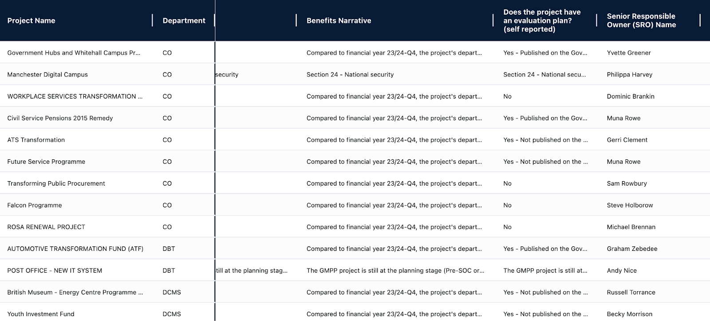Click the Benefits Narrative column header
710x321 pixels.
tap(339, 20)
